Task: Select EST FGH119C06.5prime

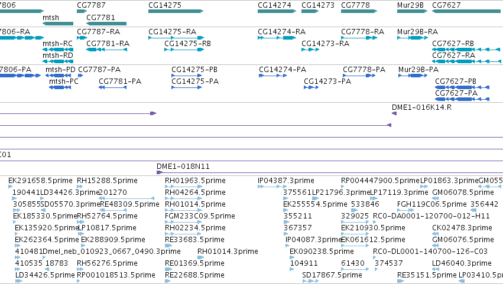Action: (432, 204)
